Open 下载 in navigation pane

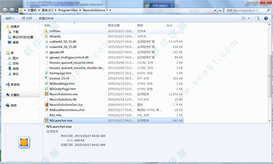tap(14, 32)
